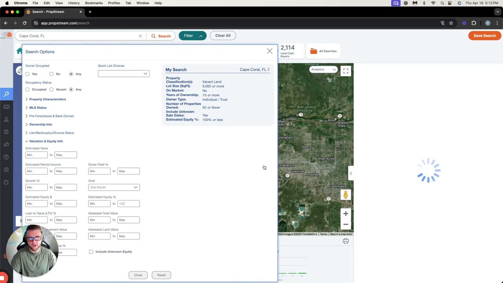This screenshot has width=503, height=283.
Task: Expand Pre-Foreclosure & Bank Owned section
Action: 49,116
